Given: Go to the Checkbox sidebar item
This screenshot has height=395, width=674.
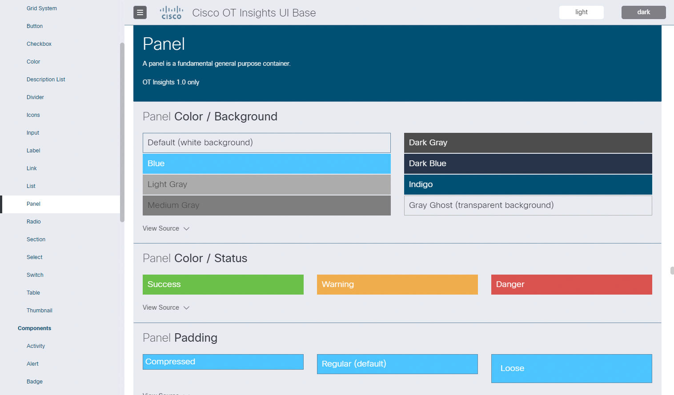Looking at the screenshot, I should (x=39, y=44).
